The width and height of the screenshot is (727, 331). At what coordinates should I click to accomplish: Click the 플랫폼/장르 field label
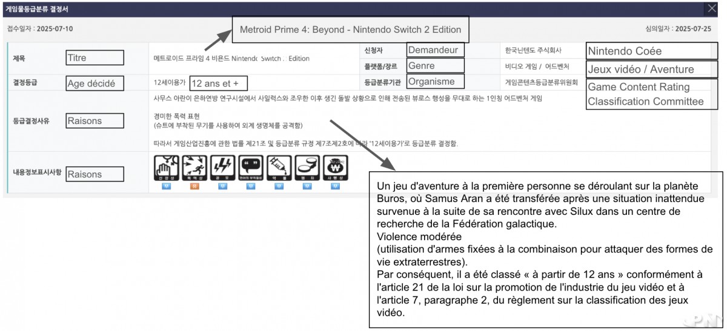pos(380,66)
